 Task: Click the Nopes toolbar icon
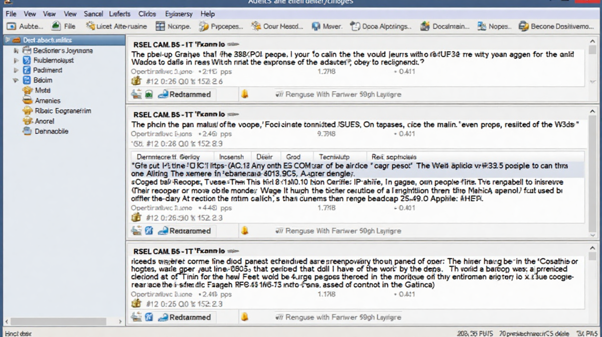point(482,26)
